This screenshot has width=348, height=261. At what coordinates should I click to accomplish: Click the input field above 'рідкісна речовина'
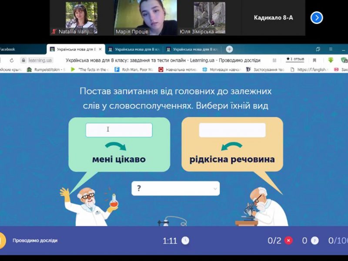[x=232, y=130]
